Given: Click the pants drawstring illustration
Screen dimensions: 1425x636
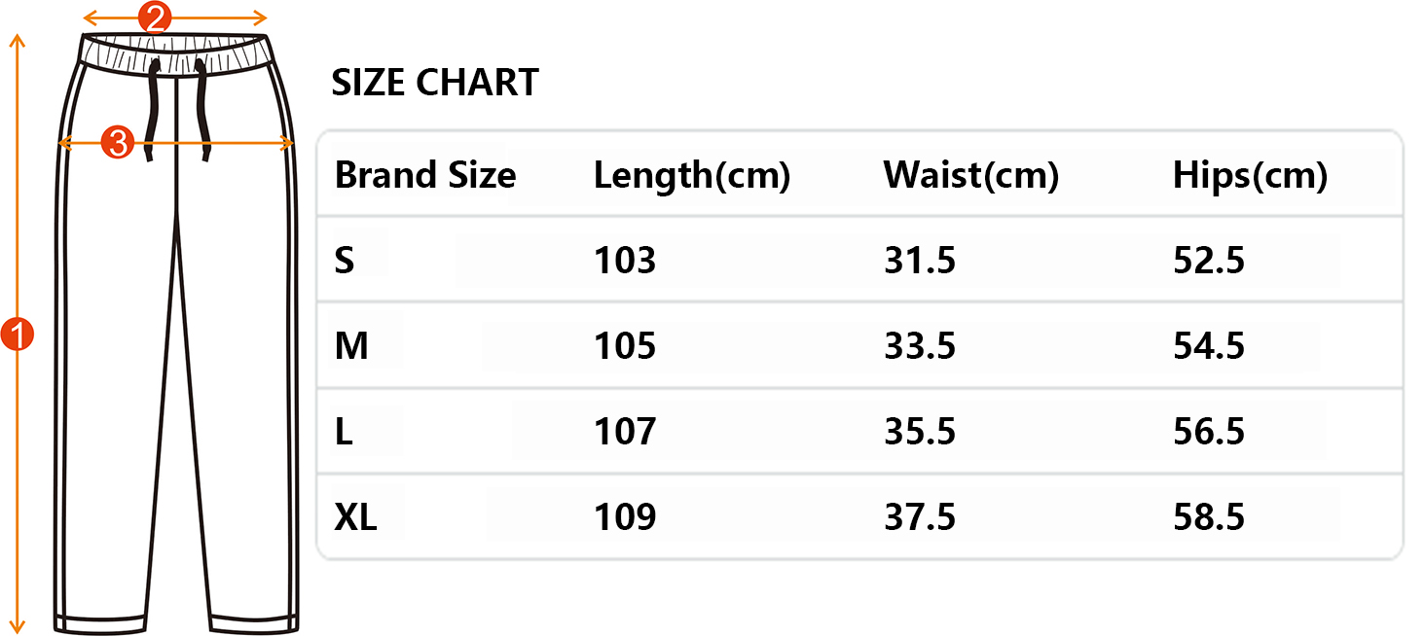Looking at the screenshot, I should (178, 109).
